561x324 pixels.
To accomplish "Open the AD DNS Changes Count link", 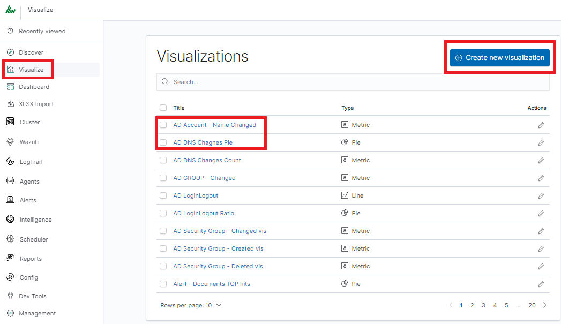I will tap(207, 160).
